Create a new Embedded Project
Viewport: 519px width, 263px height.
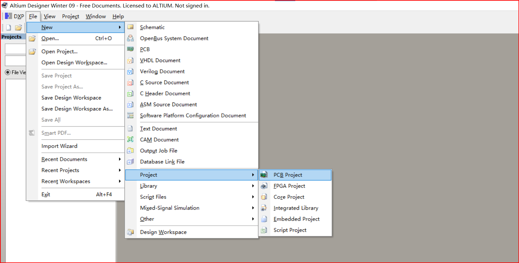295,219
